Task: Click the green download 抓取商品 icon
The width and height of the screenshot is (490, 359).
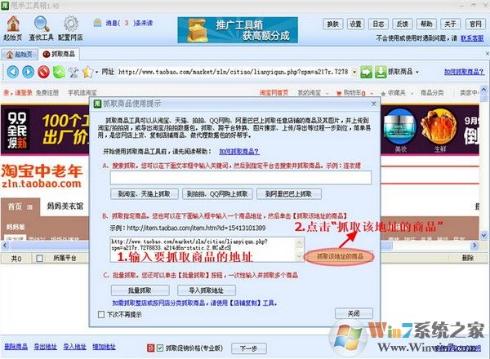Action: (381, 72)
